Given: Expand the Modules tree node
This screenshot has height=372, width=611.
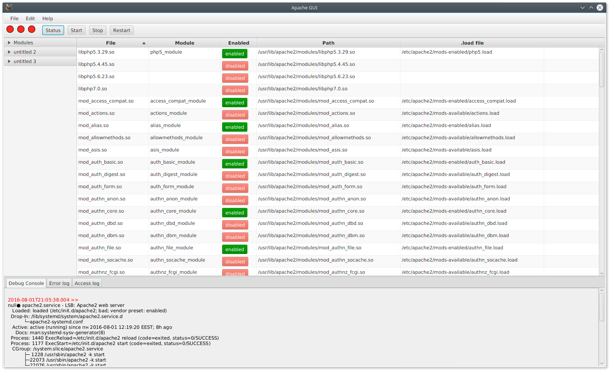Looking at the screenshot, I should click(9, 42).
